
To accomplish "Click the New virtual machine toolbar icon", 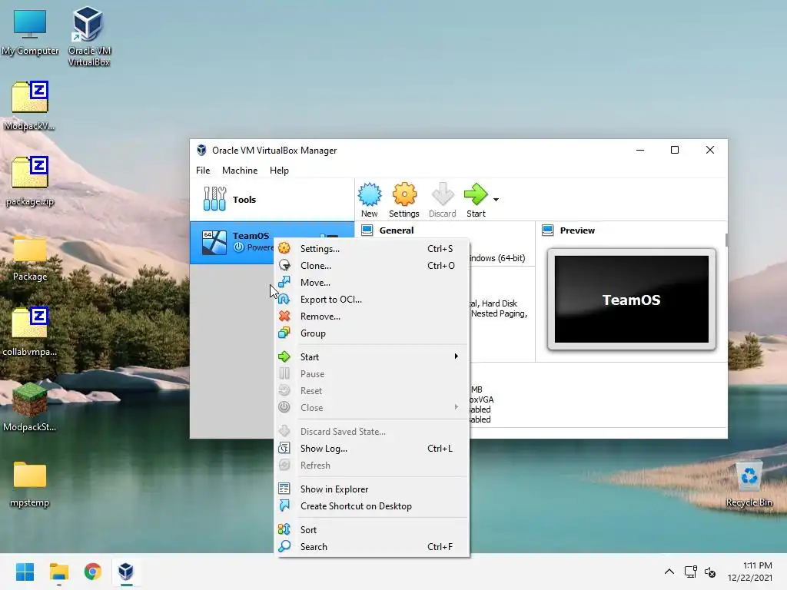I will coord(370,200).
